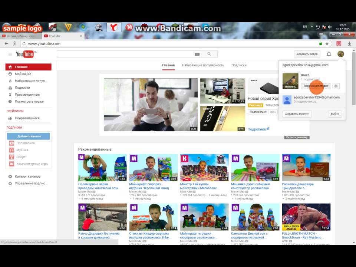
Task: Switch to Набирающие популярность top tab
Action: click(x=203, y=65)
